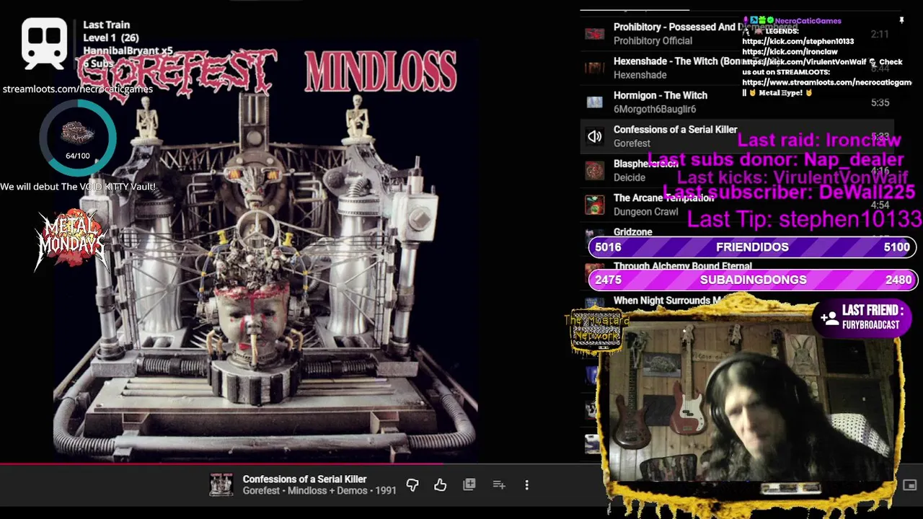Play Hexenshade - The Witch from the queue

[737, 68]
